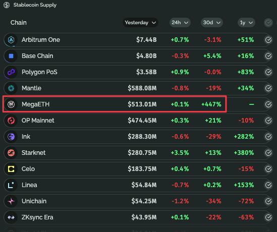
Task: Open the Yesterday period dropdown
Action: click(140, 23)
